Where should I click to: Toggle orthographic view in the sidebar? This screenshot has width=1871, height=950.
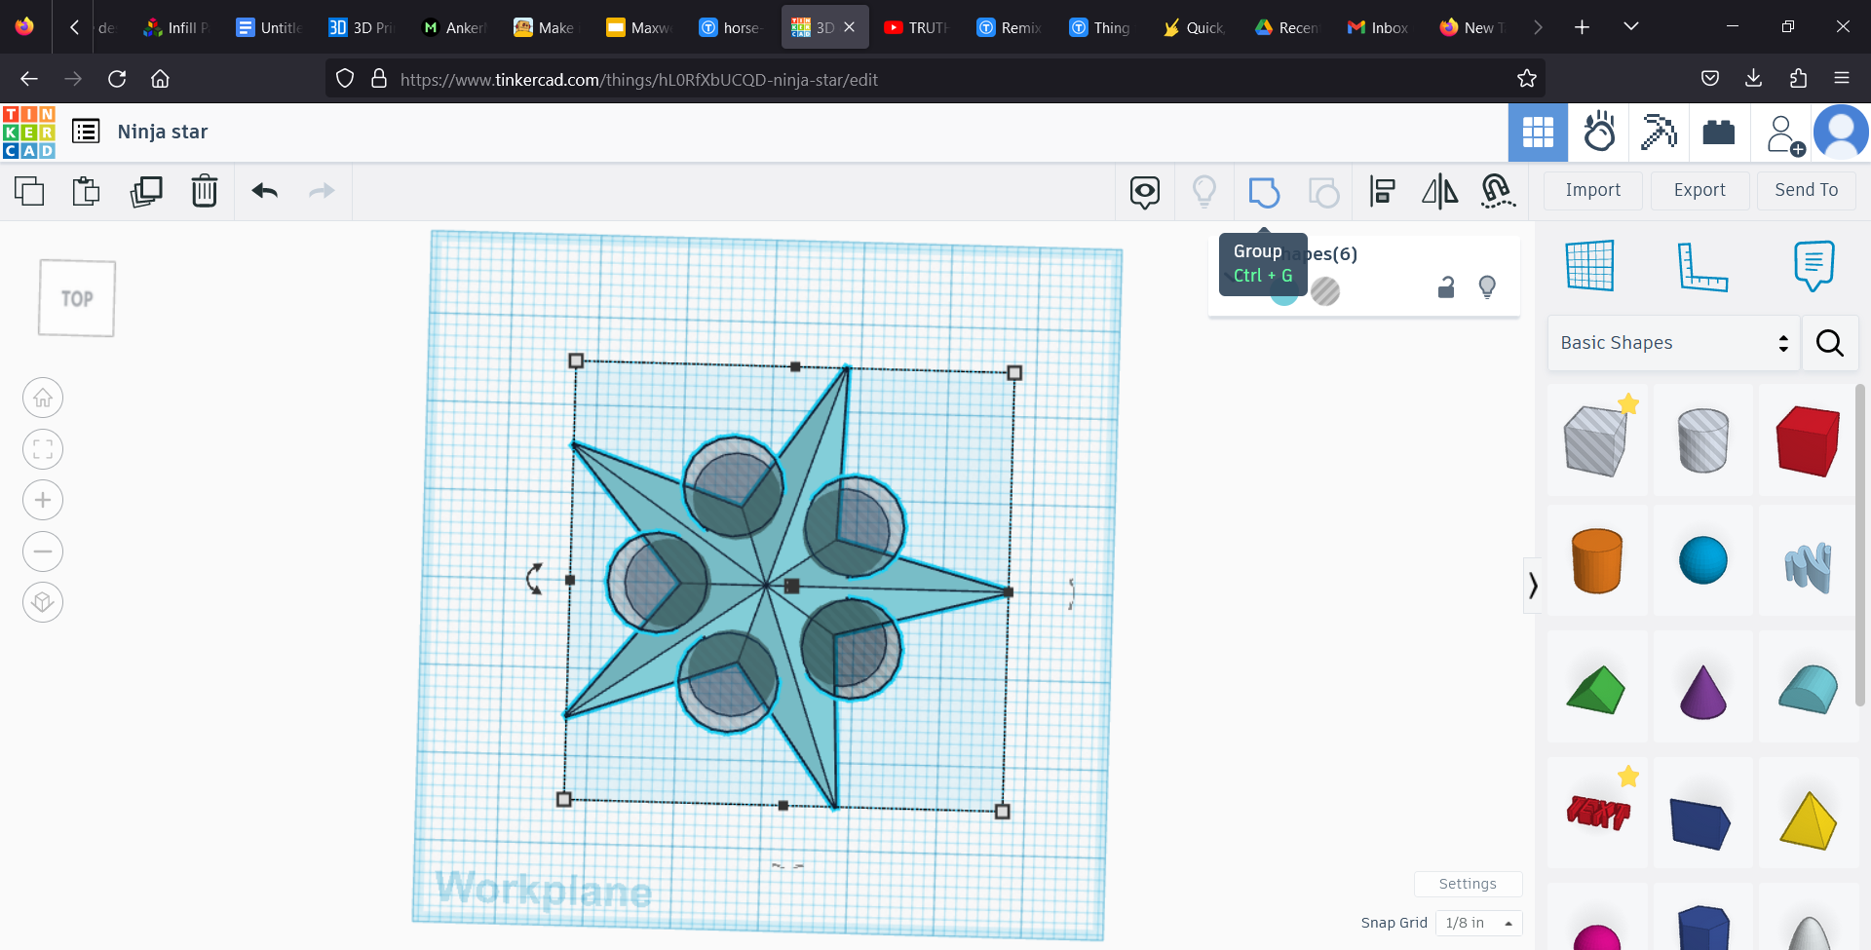point(42,602)
